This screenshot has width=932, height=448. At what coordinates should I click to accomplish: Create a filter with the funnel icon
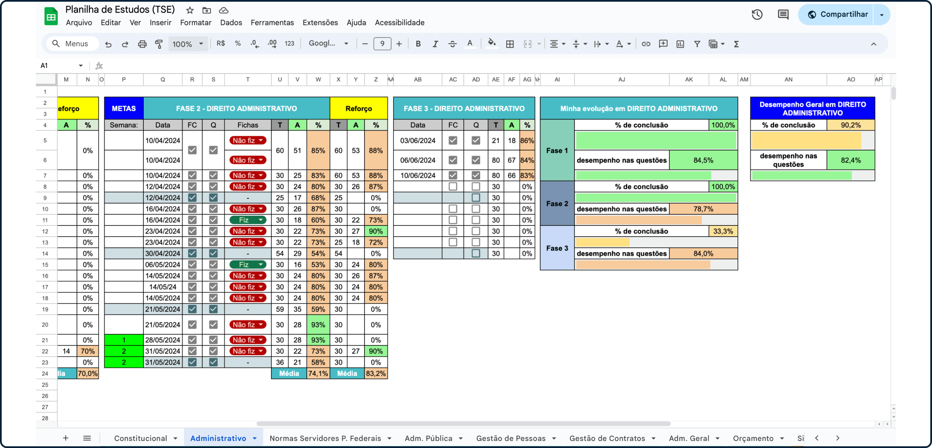point(697,44)
